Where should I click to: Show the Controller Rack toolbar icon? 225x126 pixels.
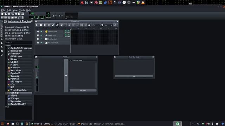click(19, 17)
